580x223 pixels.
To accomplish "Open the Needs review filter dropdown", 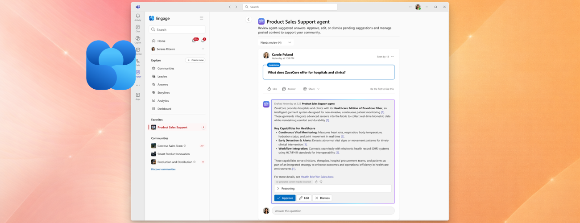I will click(276, 43).
